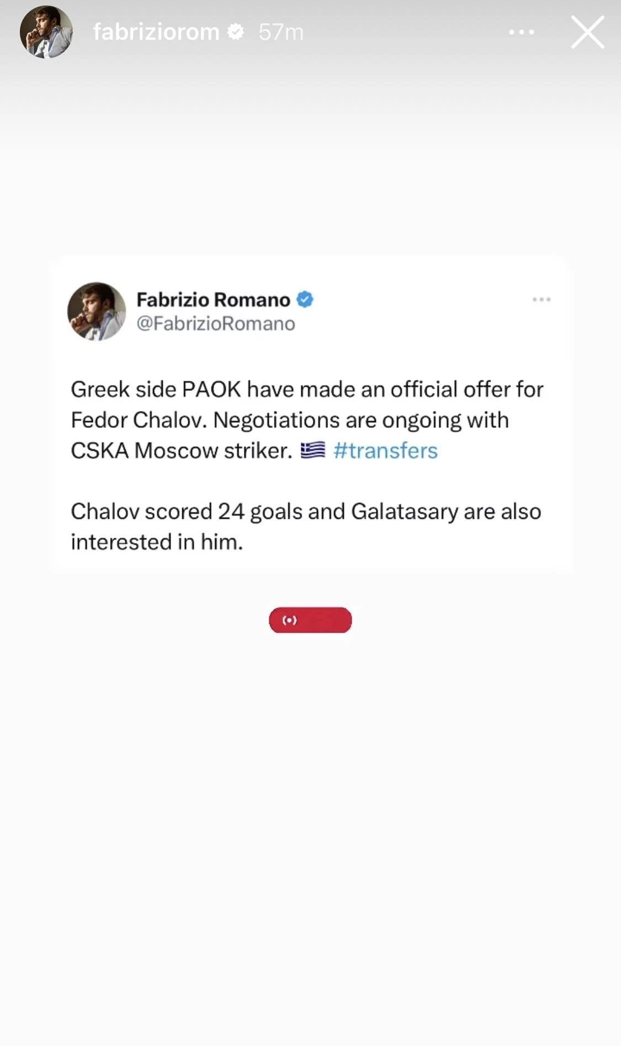
Task: Click the broadcast icon in red sticker
Action: pos(290,620)
